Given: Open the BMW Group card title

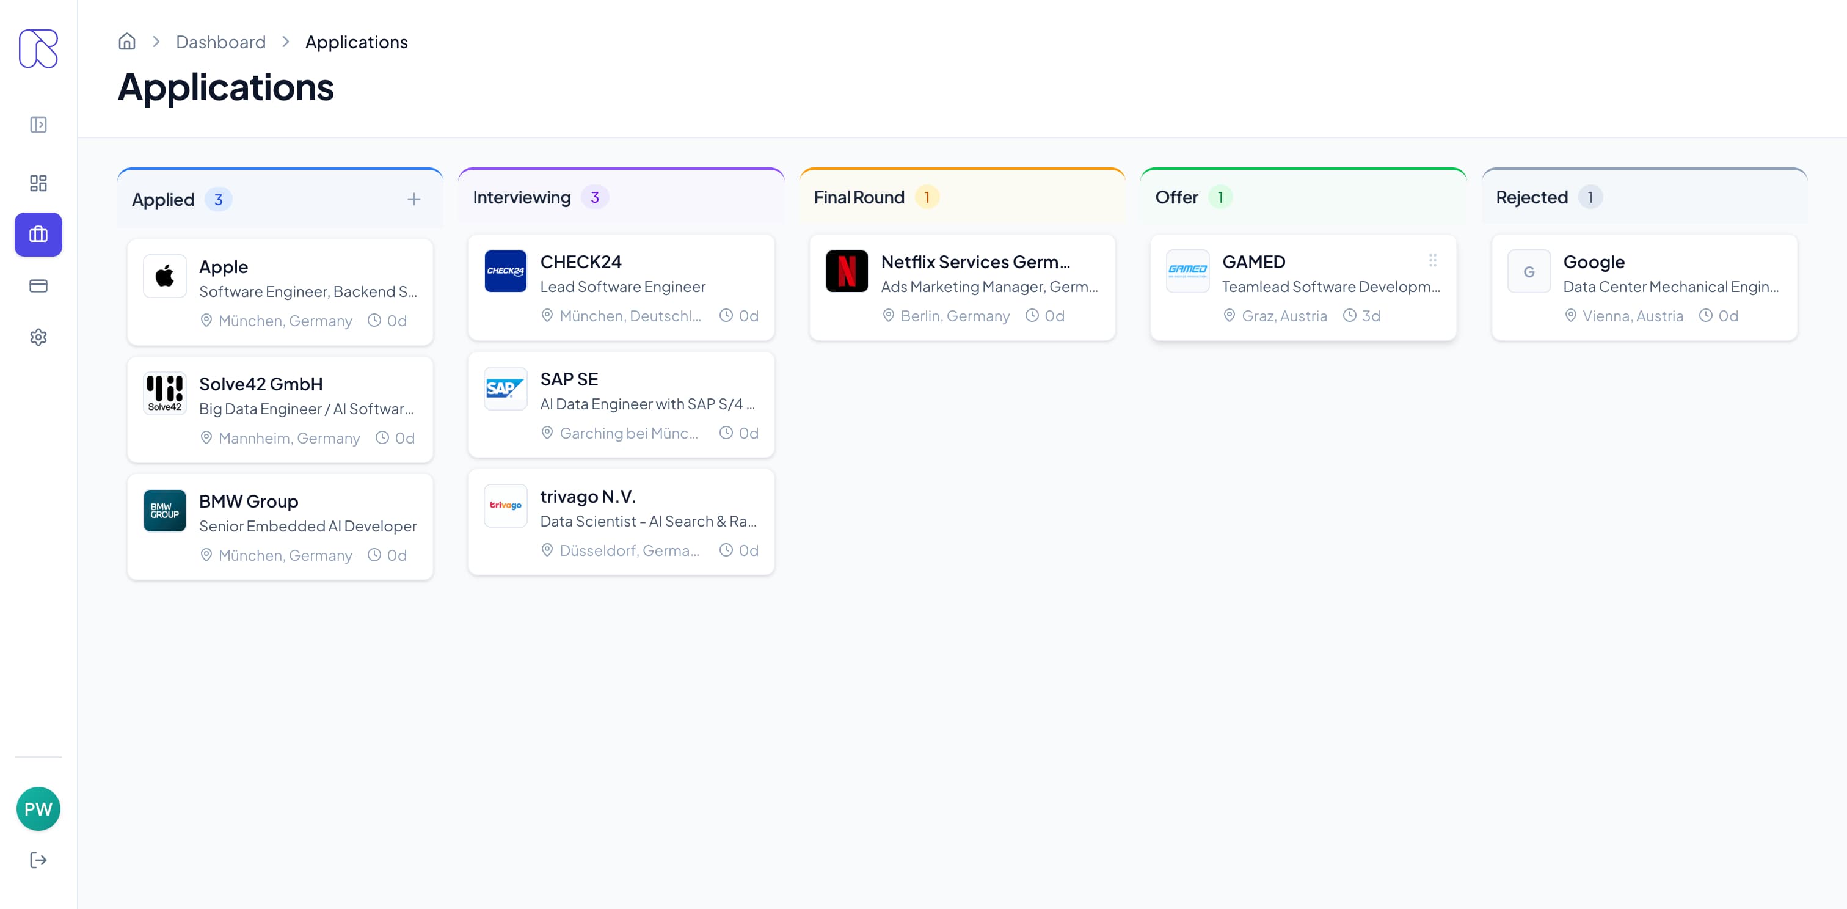Looking at the screenshot, I should pyautogui.click(x=249, y=501).
